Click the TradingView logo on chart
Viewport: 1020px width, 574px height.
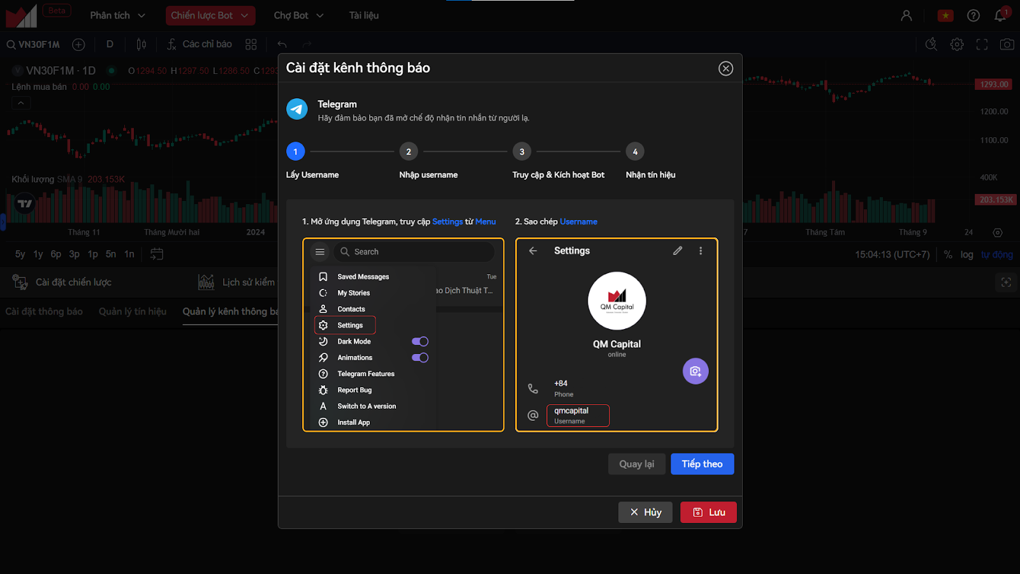(x=25, y=203)
